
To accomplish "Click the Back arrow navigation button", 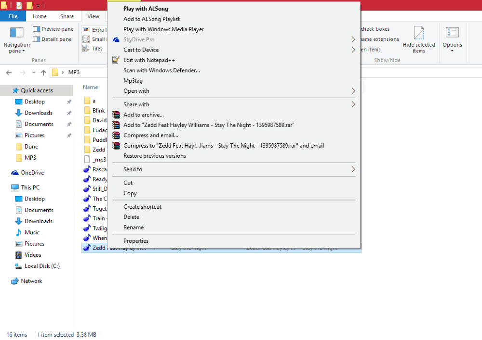I will pyautogui.click(x=9, y=73).
